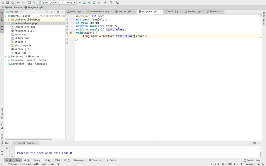The image size is (266, 166).
Task: Click the line 6 gutter marker icon
Action: tap(71, 33)
